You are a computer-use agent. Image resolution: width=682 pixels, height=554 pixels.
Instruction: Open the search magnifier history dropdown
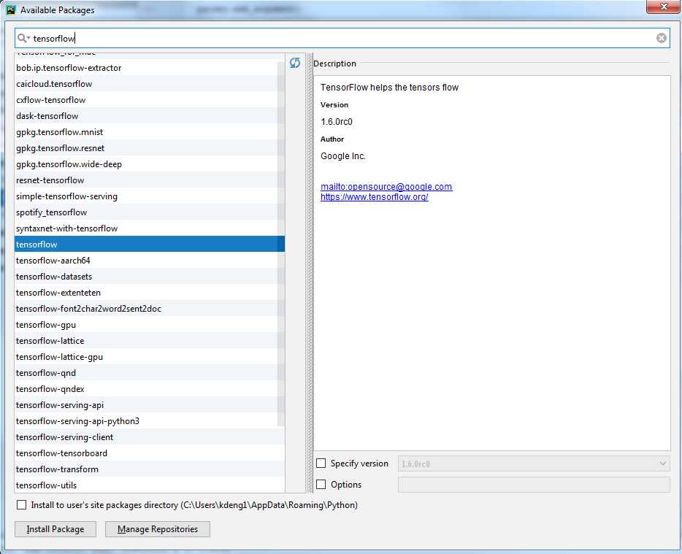point(23,38)
